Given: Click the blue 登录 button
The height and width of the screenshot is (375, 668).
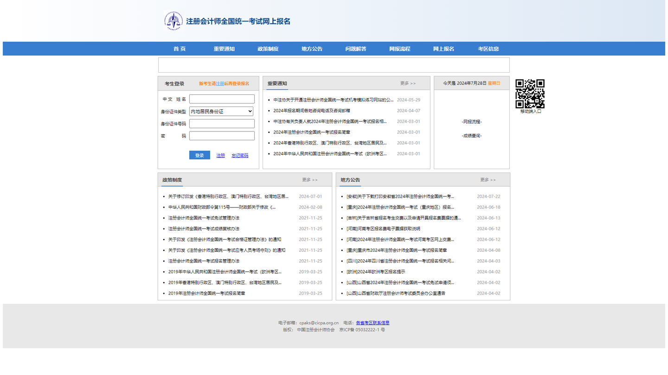Looking at the screenshot, I should (199, 155).
